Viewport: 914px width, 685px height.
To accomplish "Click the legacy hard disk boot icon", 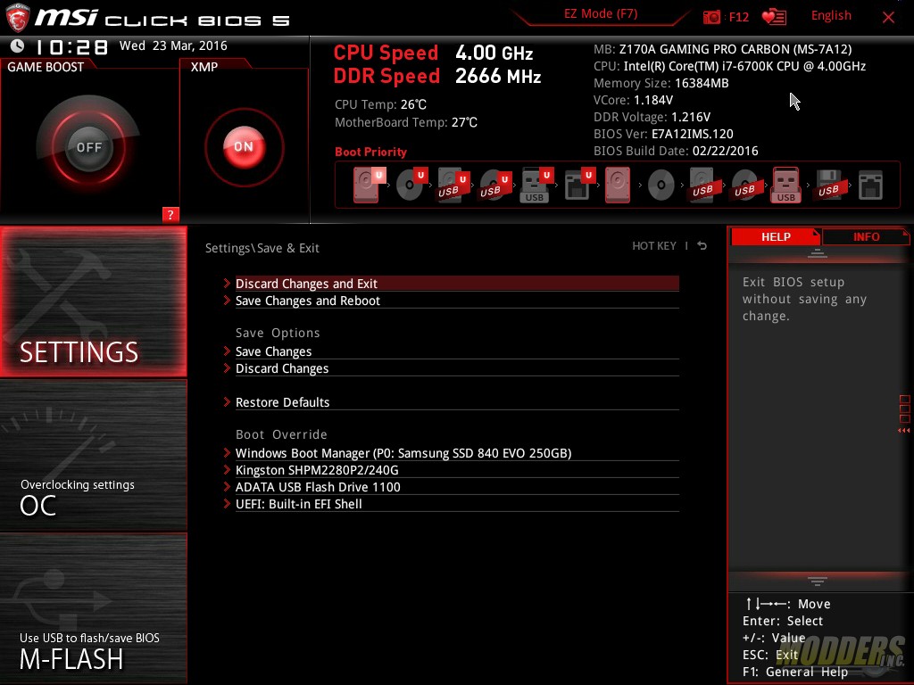I will point(618,185).
